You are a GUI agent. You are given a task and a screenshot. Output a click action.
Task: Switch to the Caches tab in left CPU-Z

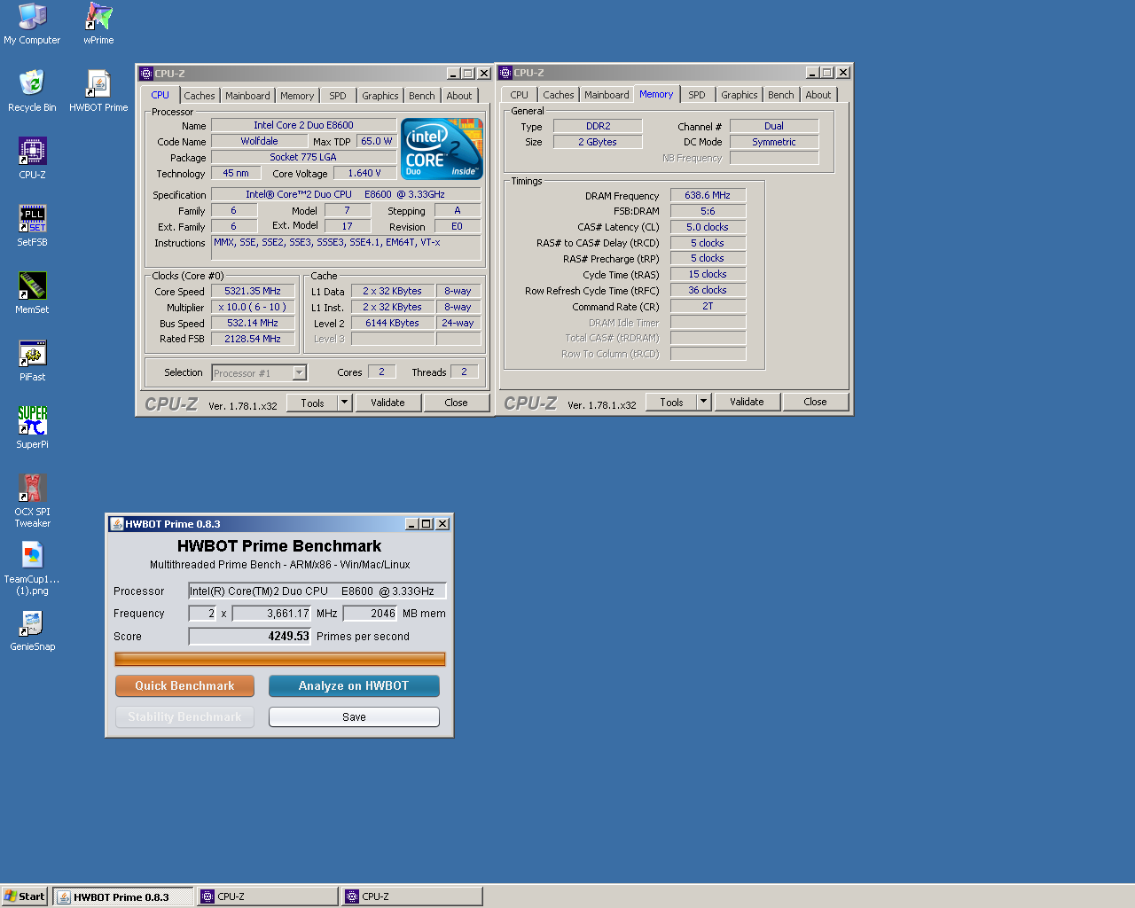click(x=200, y=96)
